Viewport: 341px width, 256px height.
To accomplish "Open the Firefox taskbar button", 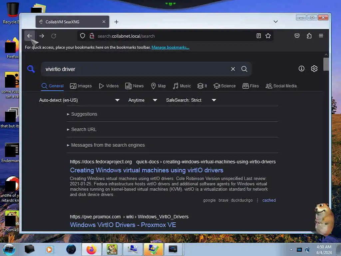I will tap(92, 249).
